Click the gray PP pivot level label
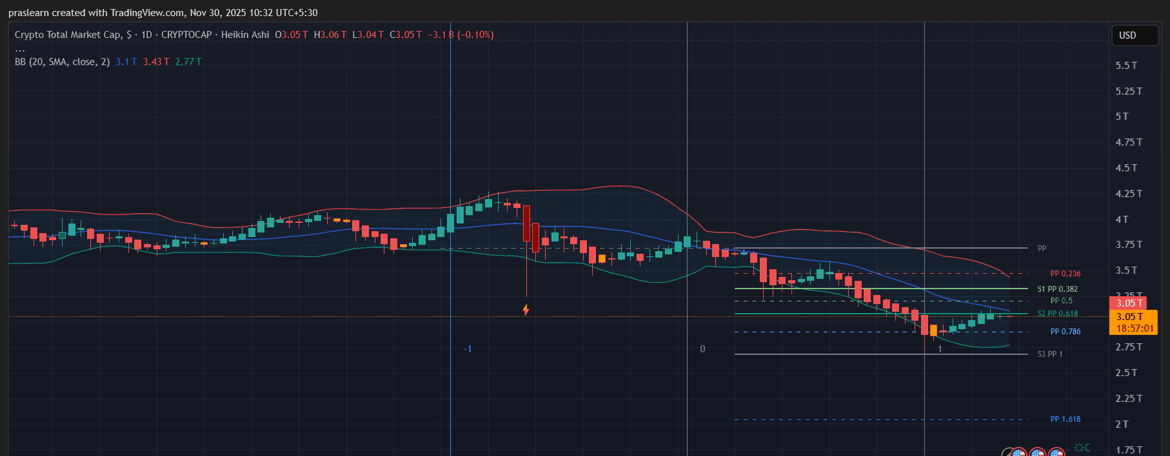The height and width of the screenshot is (456, 1170). tap(1042, 248)
